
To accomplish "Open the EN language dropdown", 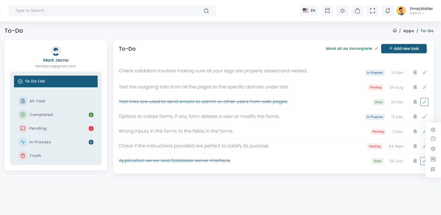I will point(309,11).
